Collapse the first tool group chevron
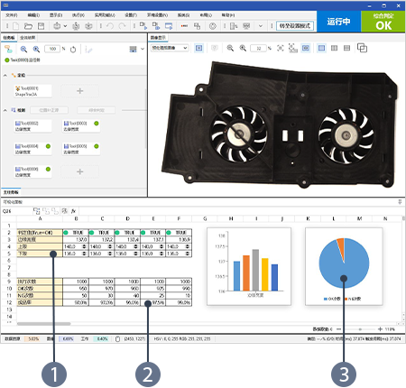This screenshot has width=406, height=388. pyautogui.click(x=5, y=75)
